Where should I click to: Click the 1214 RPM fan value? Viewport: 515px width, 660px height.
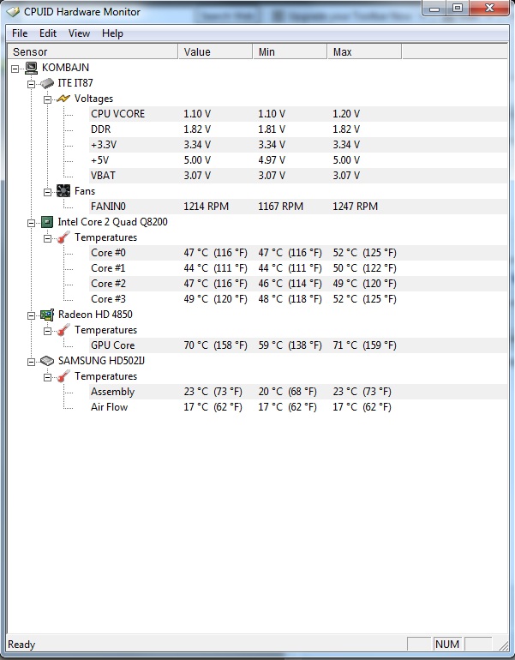click(207, 207)
